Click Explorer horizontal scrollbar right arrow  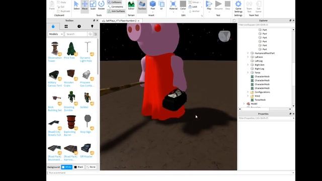coord(290,109)
